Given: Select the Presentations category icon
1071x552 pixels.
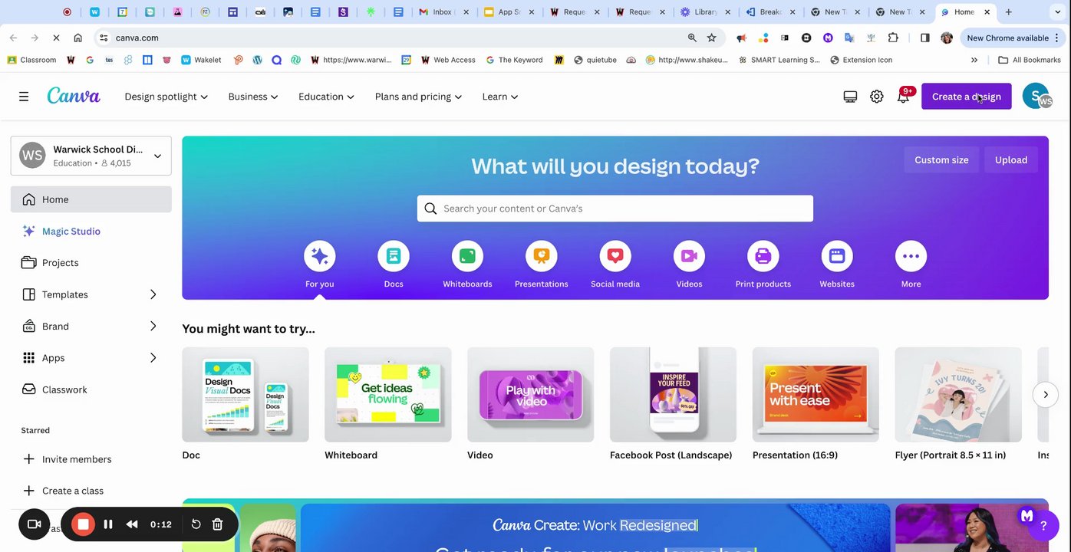Looking at the screenshot, I should coord(542,256).
